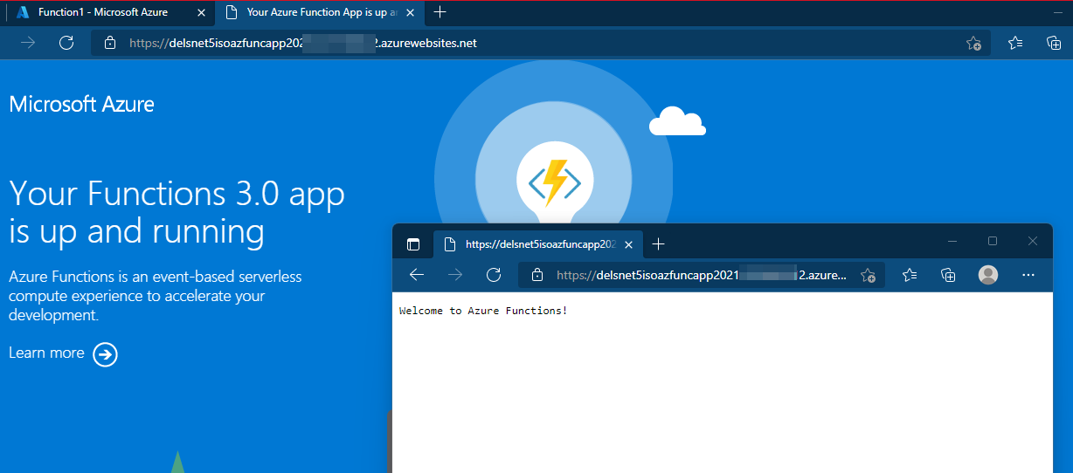Go back in the front browser window

pyautogui.click(x=417, y=275)
